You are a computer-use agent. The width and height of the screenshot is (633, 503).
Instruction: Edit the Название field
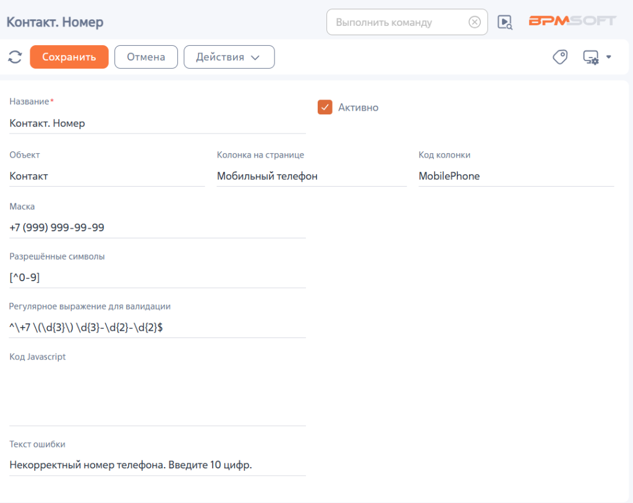(x=158, y=123)
